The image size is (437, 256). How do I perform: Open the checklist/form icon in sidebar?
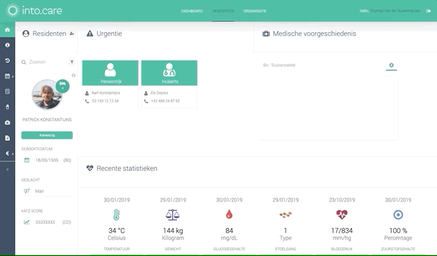click(x=8, y=91)
